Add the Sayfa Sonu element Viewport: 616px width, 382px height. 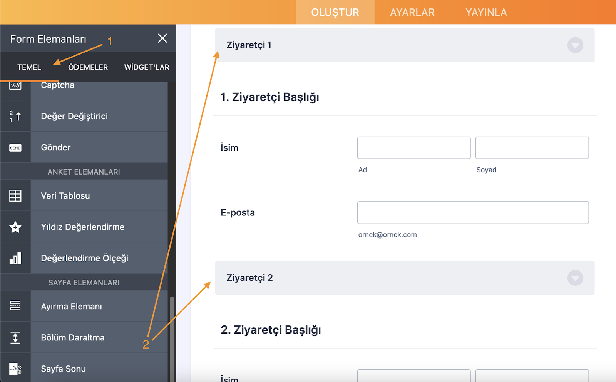pos(84,368)
